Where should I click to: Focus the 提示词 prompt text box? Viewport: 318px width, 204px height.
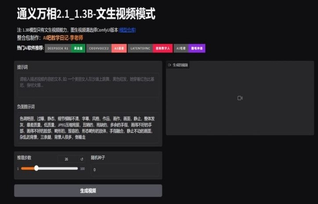tap(87, 85)
